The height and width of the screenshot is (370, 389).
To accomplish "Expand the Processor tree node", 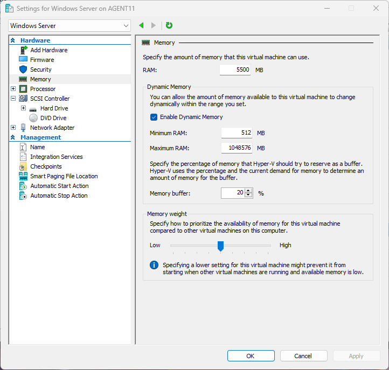I will (13, 89).
